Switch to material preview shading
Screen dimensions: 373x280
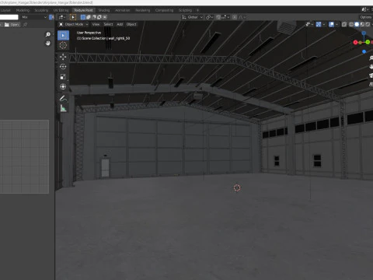pyautogui.click(x=362, y=24)
